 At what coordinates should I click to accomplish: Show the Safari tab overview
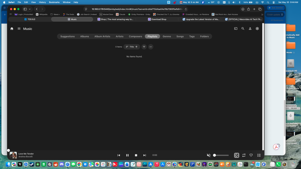point(260,9)
